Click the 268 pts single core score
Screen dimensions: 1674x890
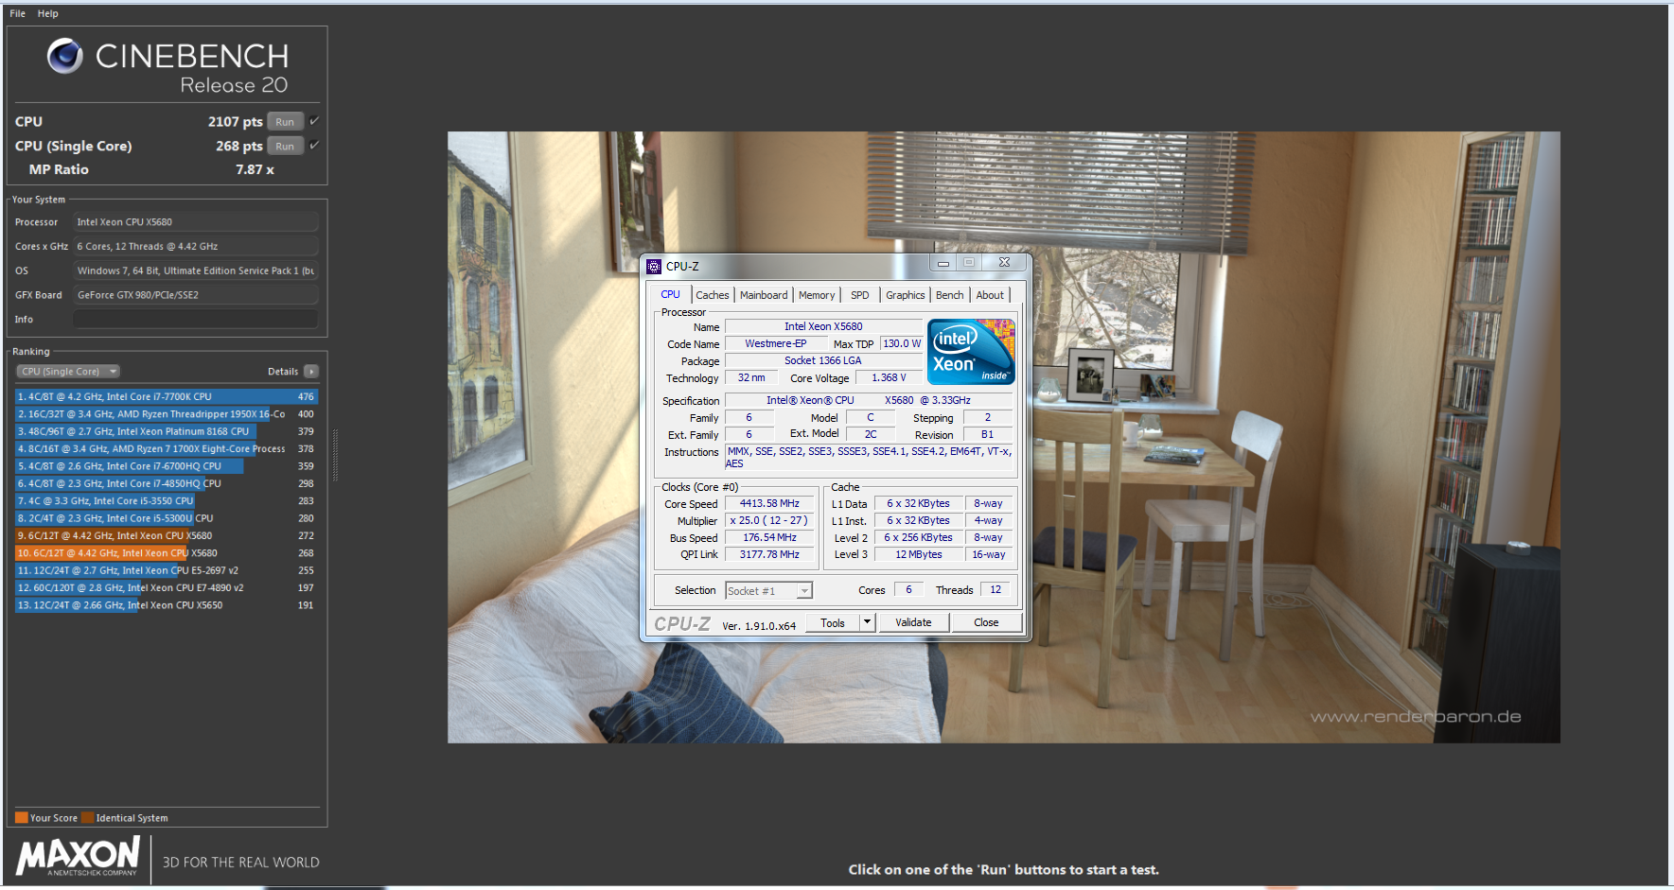239,147
